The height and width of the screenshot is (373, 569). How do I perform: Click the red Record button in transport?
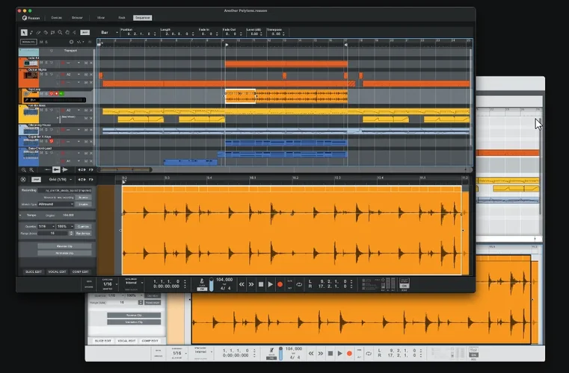coord(280,284)
